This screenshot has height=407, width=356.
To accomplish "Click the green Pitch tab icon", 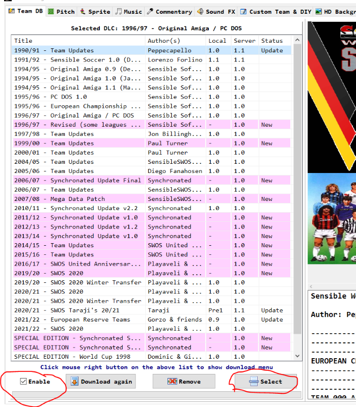I will tap(51, 11).
